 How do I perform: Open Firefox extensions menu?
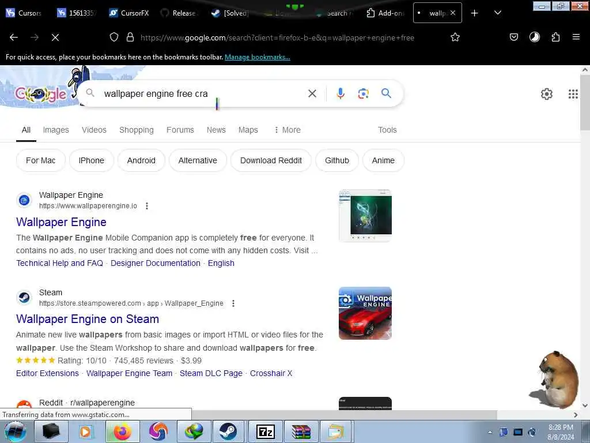coord(556,37)
